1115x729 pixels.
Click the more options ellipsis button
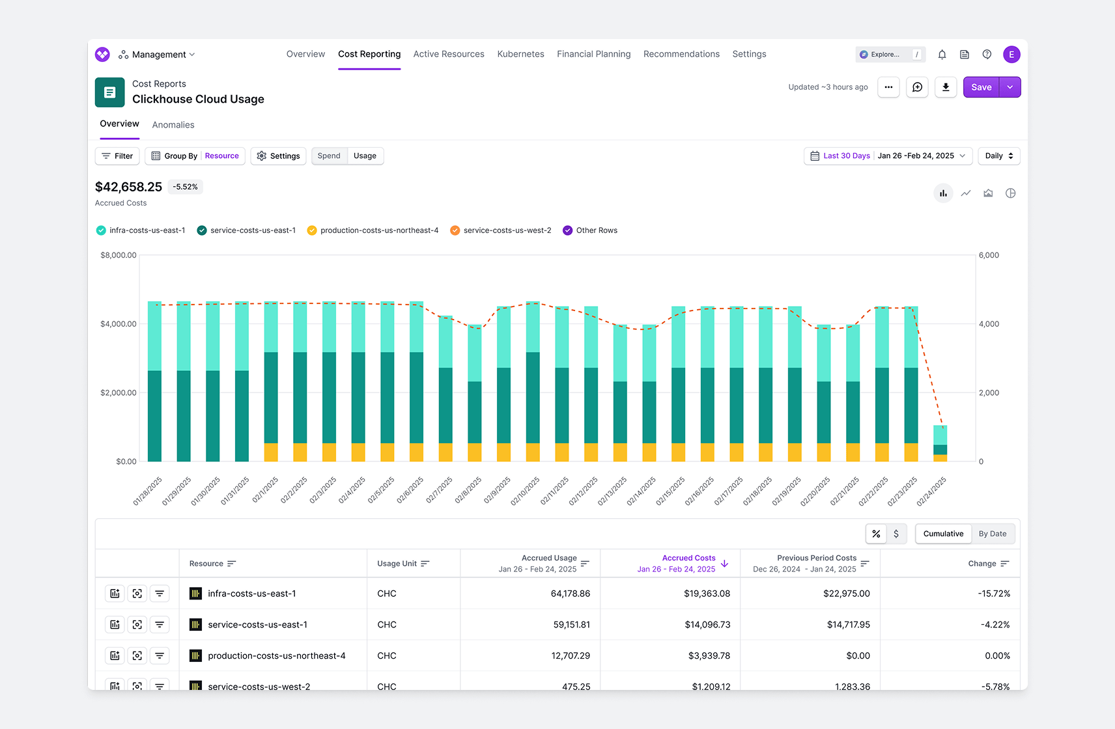[x=888, y=87]
